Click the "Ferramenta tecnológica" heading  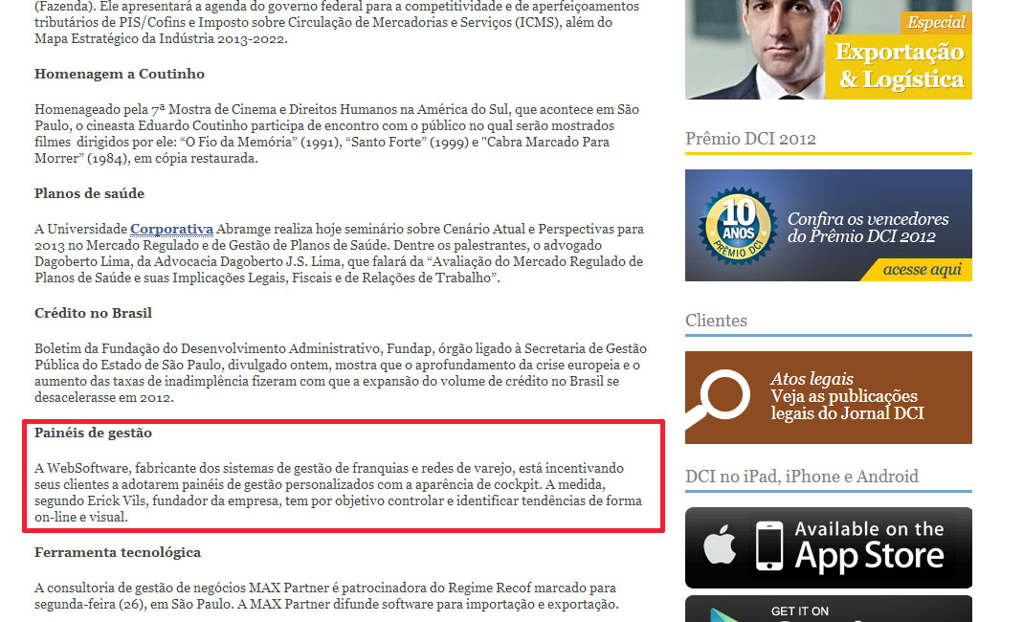[x=118, y=553]
